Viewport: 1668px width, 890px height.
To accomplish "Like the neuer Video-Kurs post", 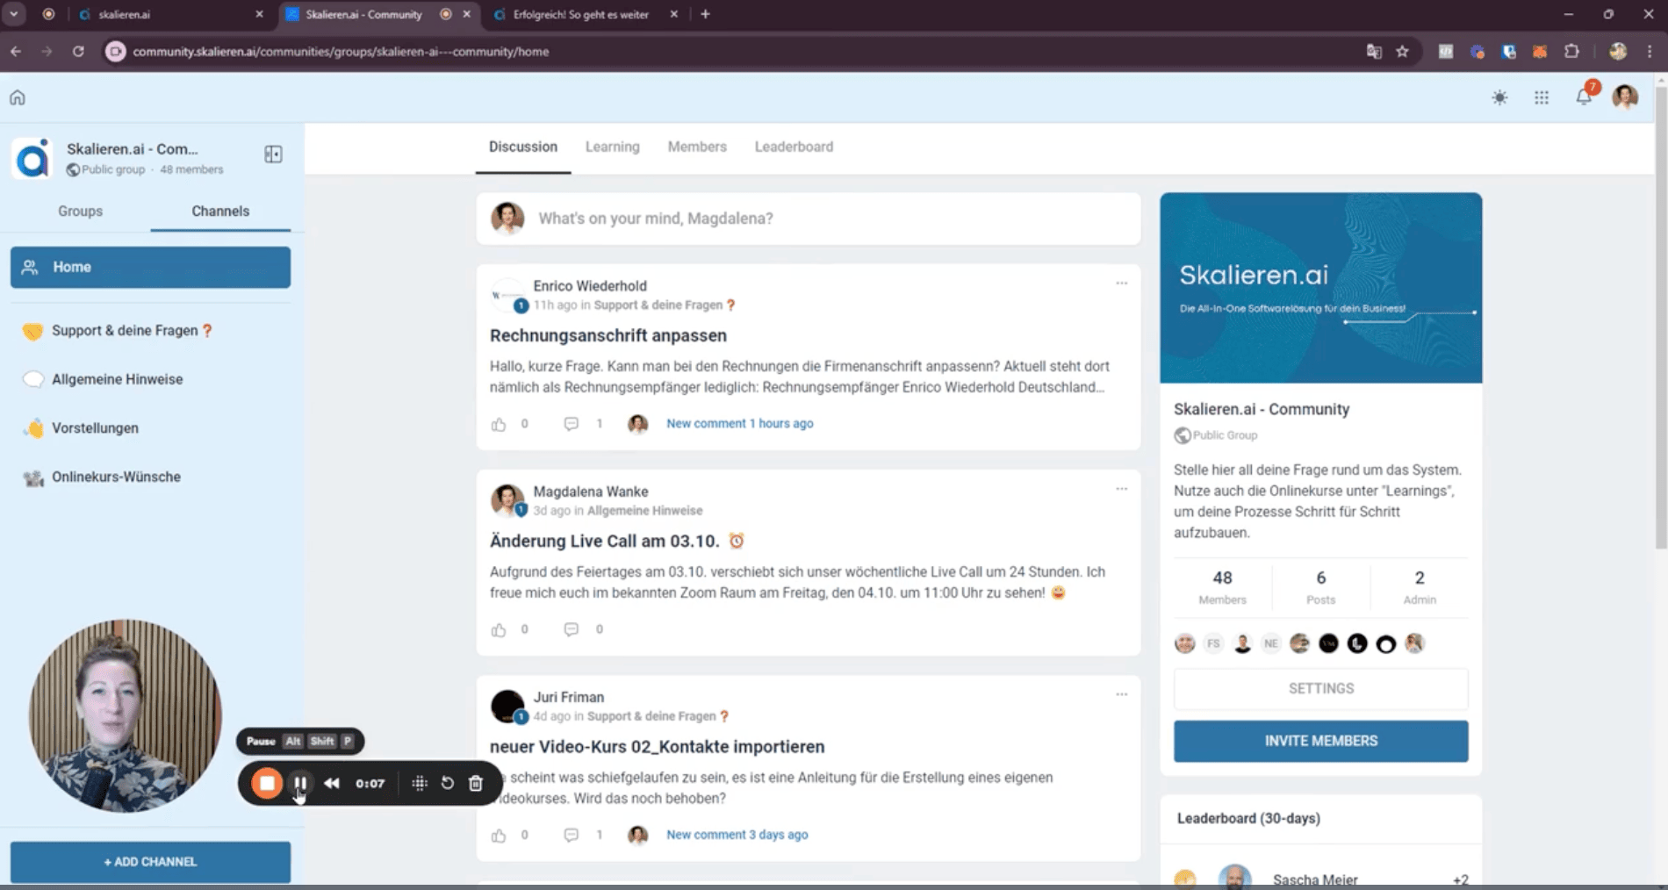I will click(x=499, y=835).
